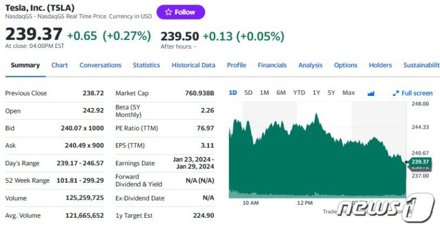Screen dimensions: 440x229
Task: Open the Financials tab
Action: pyautogui.click(x=272, y=65)
